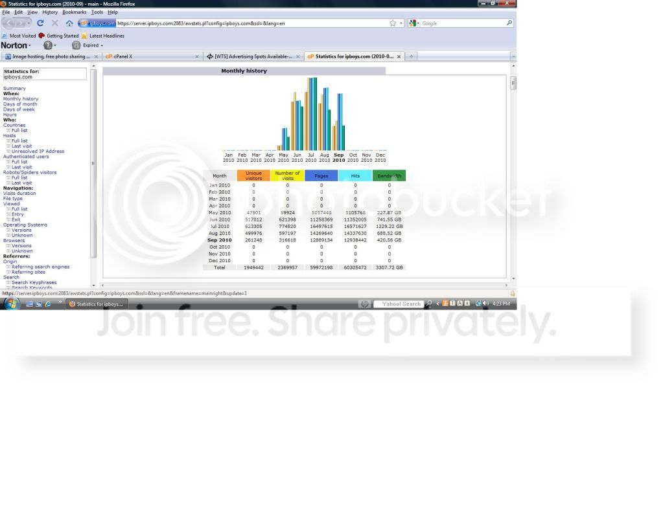Click into the address URL field

[x=251, y=23]
